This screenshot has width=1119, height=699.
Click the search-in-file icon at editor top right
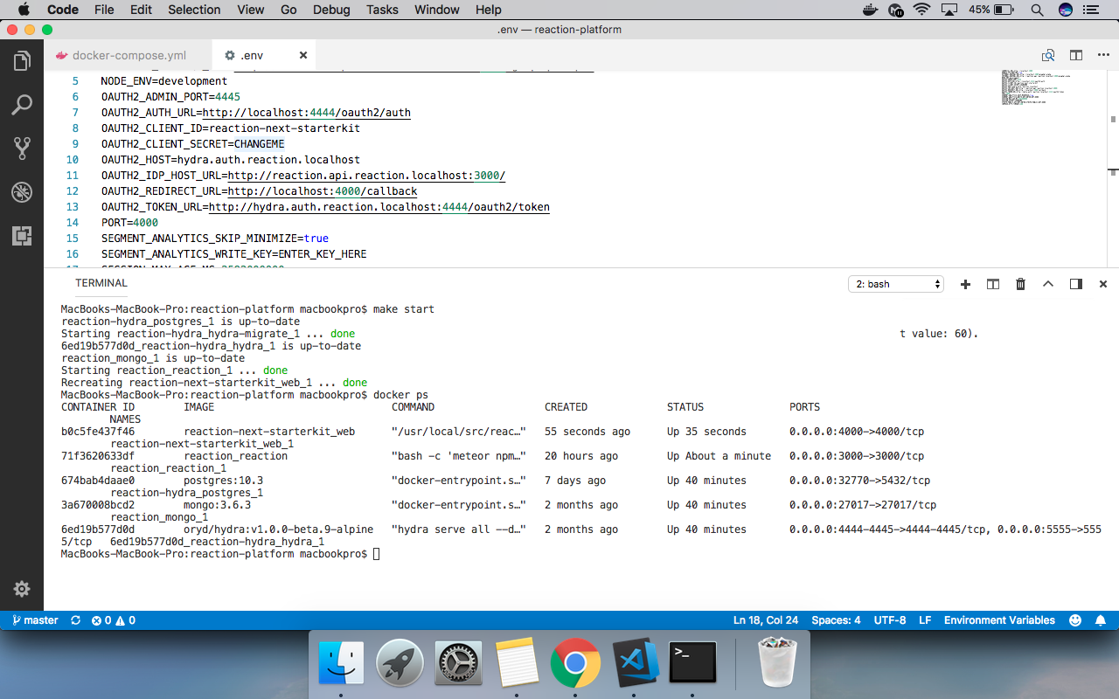1048,55
